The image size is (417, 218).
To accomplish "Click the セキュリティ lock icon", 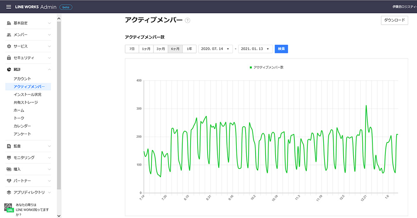I will pyautogui.click(x=9, y=58).
